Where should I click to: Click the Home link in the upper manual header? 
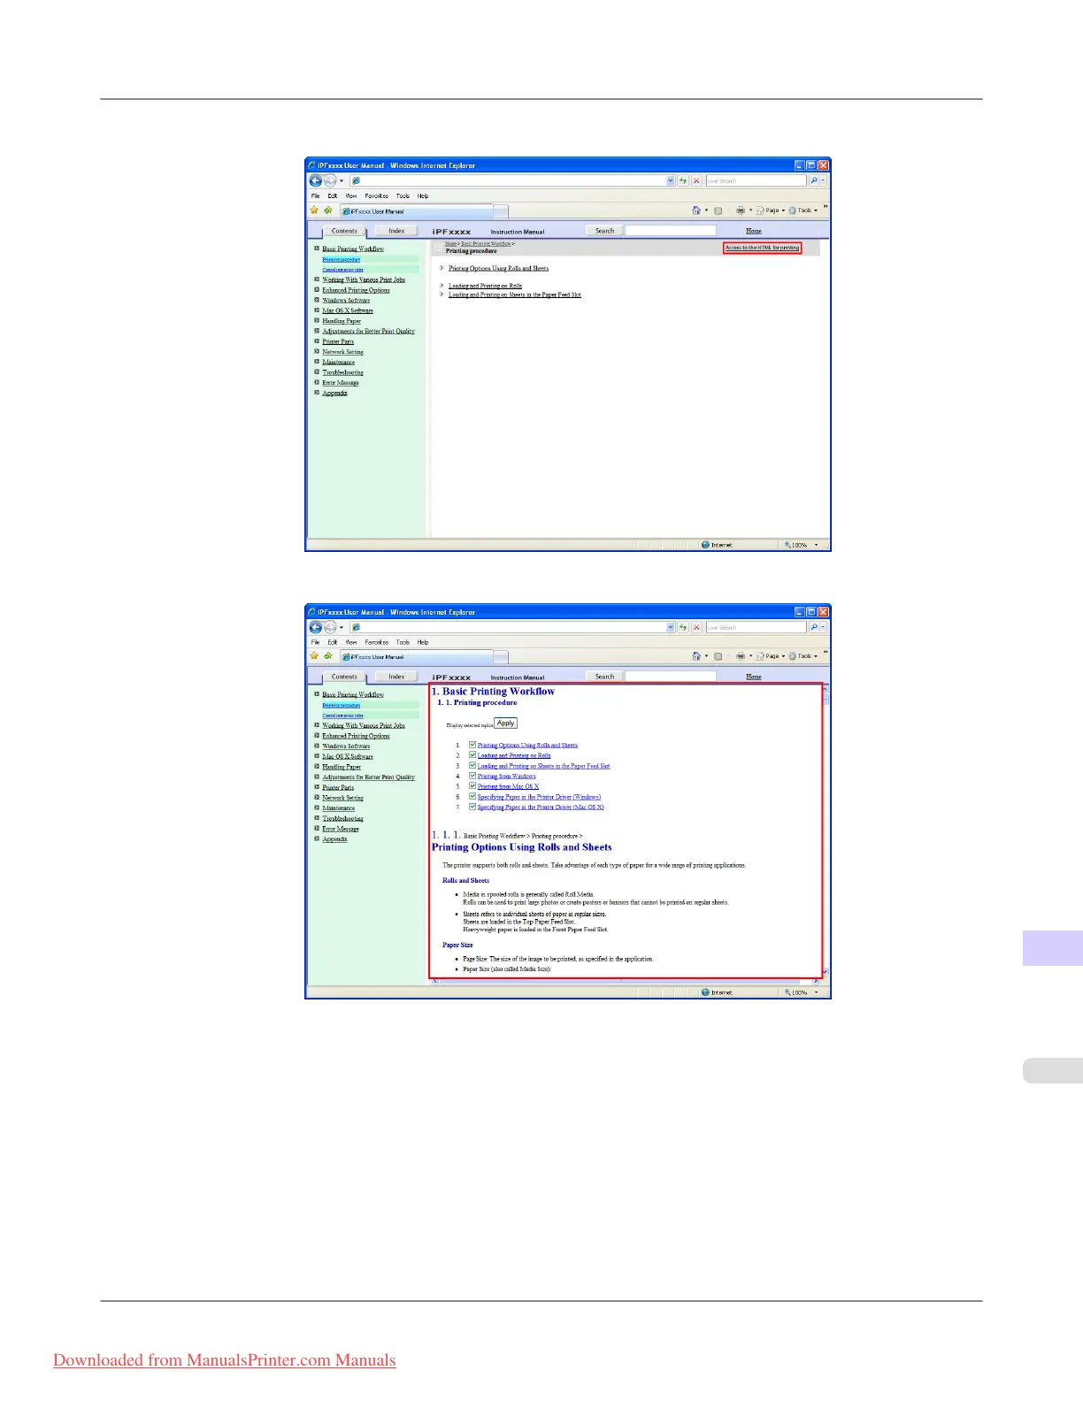pos(754,231)
